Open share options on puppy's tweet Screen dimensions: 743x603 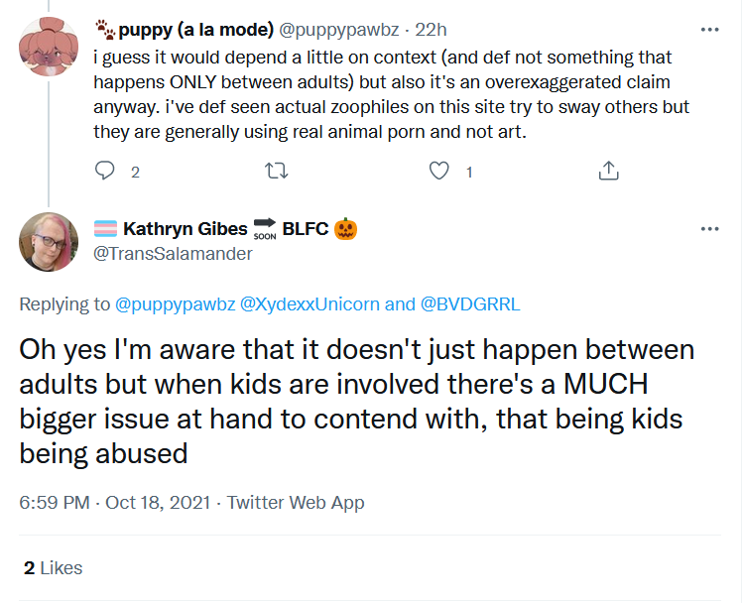(x=608, y=171)
